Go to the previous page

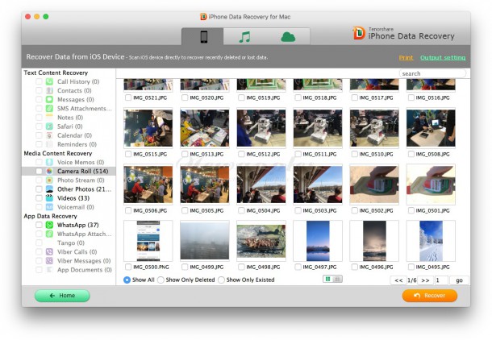(x=398, y=280)
